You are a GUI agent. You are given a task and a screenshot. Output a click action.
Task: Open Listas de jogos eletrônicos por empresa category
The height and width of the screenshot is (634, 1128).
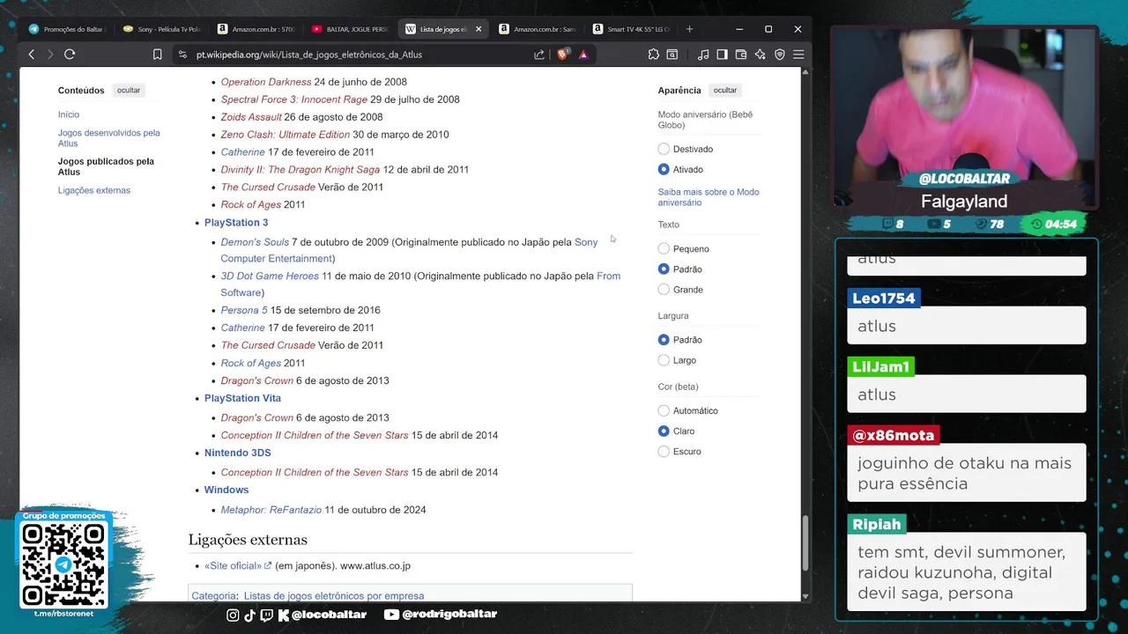click(x=334, y=596)
